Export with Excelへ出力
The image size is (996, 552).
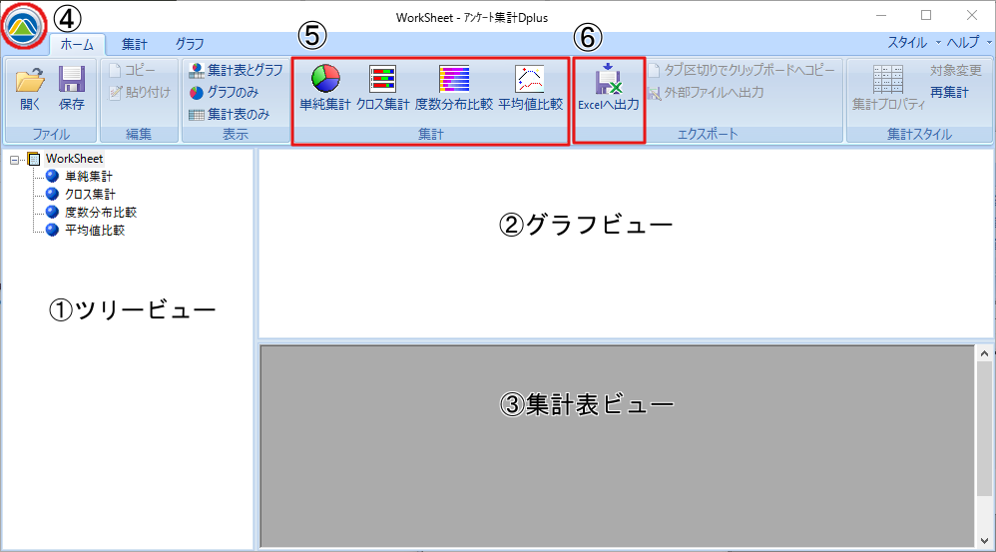pyautogui.click(x=609, y=88)
